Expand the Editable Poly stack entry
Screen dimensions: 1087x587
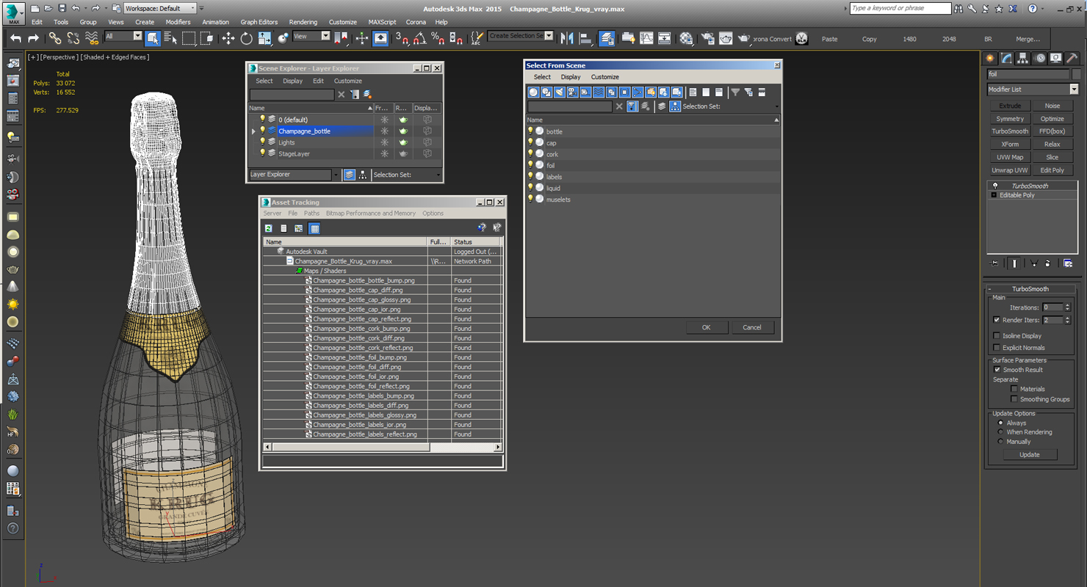[x=994, y=195]
